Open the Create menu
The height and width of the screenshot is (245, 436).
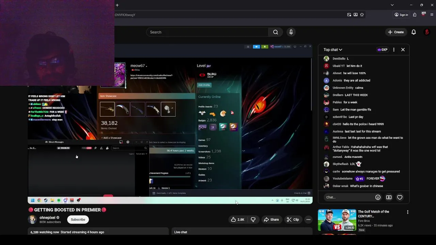(395, 32)
